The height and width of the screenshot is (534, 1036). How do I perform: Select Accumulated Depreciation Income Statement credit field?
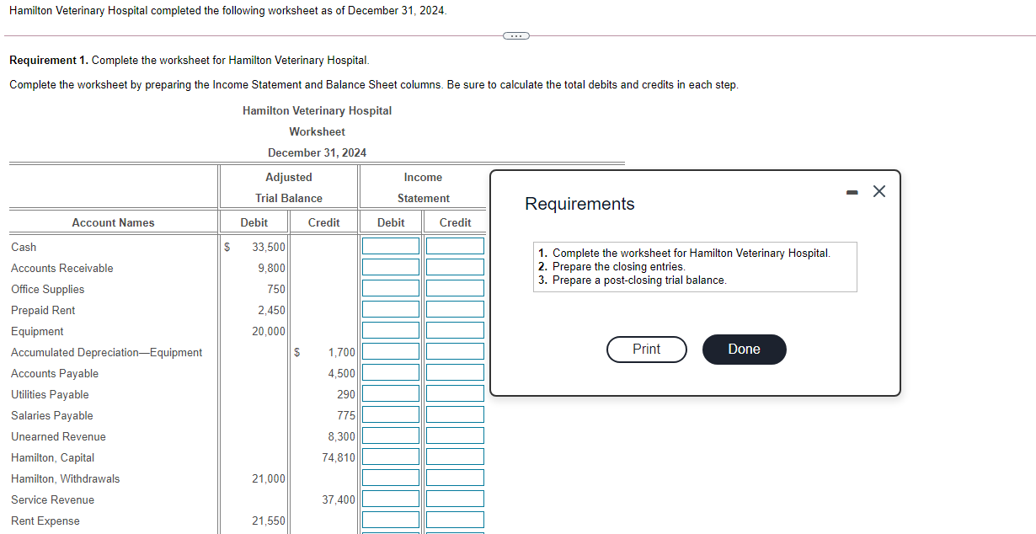[455, 351]
